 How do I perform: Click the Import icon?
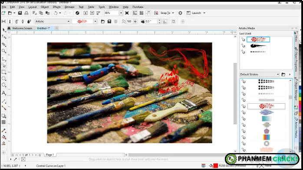pos(86,13)
